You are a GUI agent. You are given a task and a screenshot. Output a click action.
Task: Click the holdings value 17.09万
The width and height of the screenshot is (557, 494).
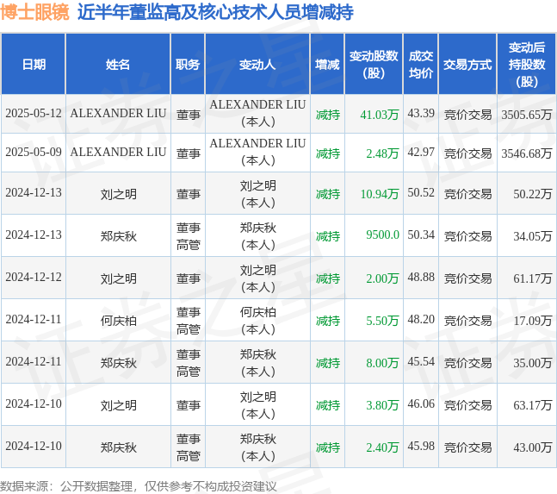[x=533, y=321]
